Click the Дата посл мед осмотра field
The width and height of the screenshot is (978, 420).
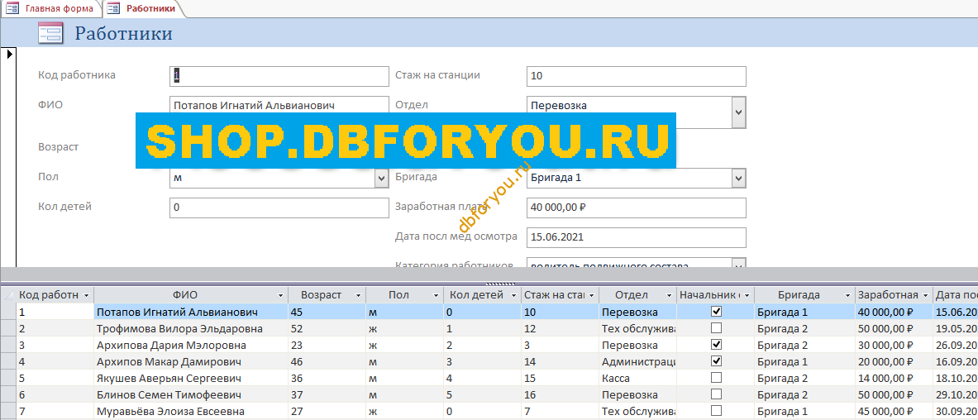pos(637,238)
